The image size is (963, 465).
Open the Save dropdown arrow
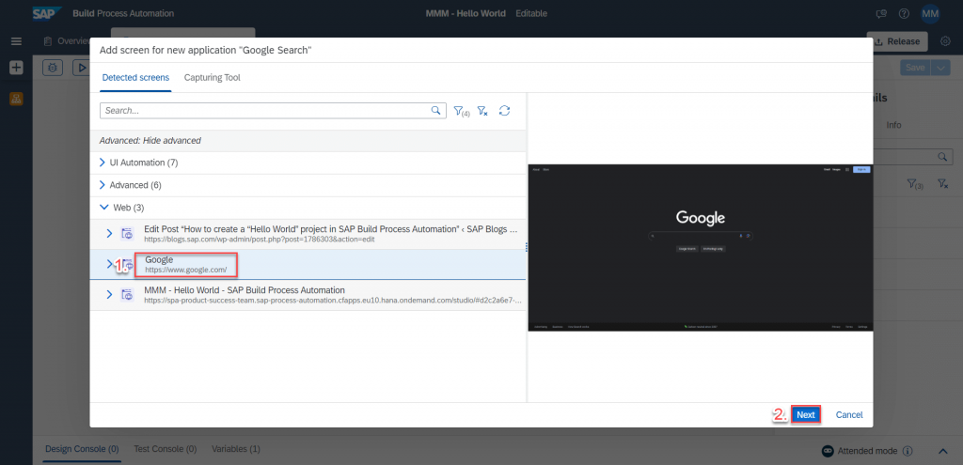click(x=940, y=68)
